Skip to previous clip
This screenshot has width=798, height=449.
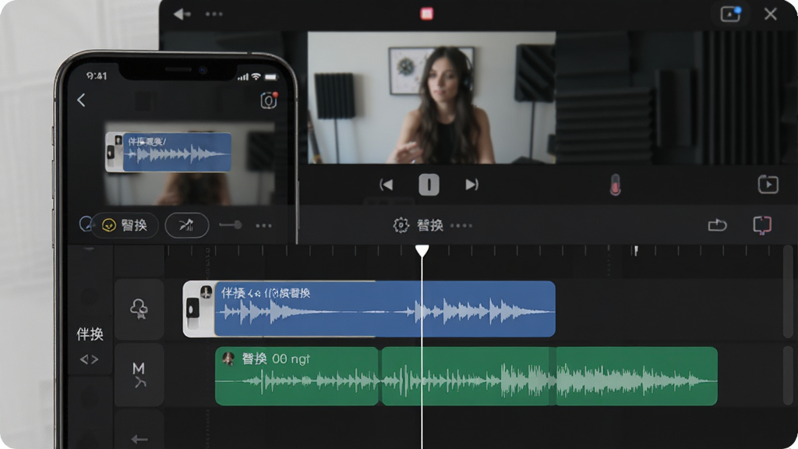pos(387,184)
